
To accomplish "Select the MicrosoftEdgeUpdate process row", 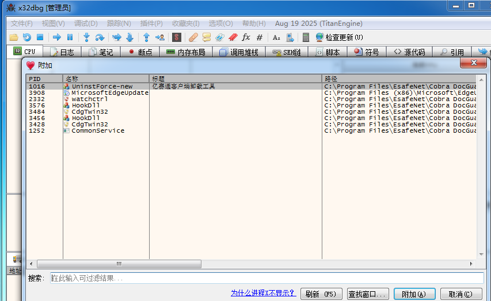I will [252, 92].
